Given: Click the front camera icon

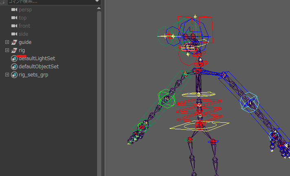Looking at the screenshot, I should click(14, 26).
